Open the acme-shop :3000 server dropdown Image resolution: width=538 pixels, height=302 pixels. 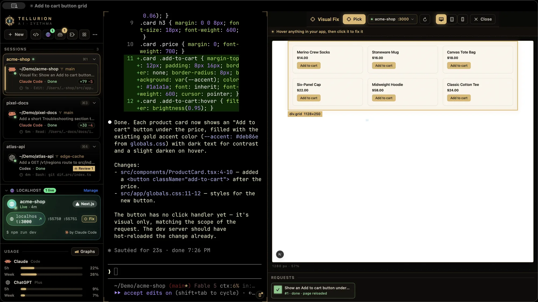point(392,19)
